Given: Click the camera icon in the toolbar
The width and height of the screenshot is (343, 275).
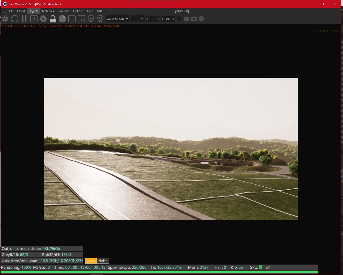Looking at the screenshot, I should coord(194,19).
